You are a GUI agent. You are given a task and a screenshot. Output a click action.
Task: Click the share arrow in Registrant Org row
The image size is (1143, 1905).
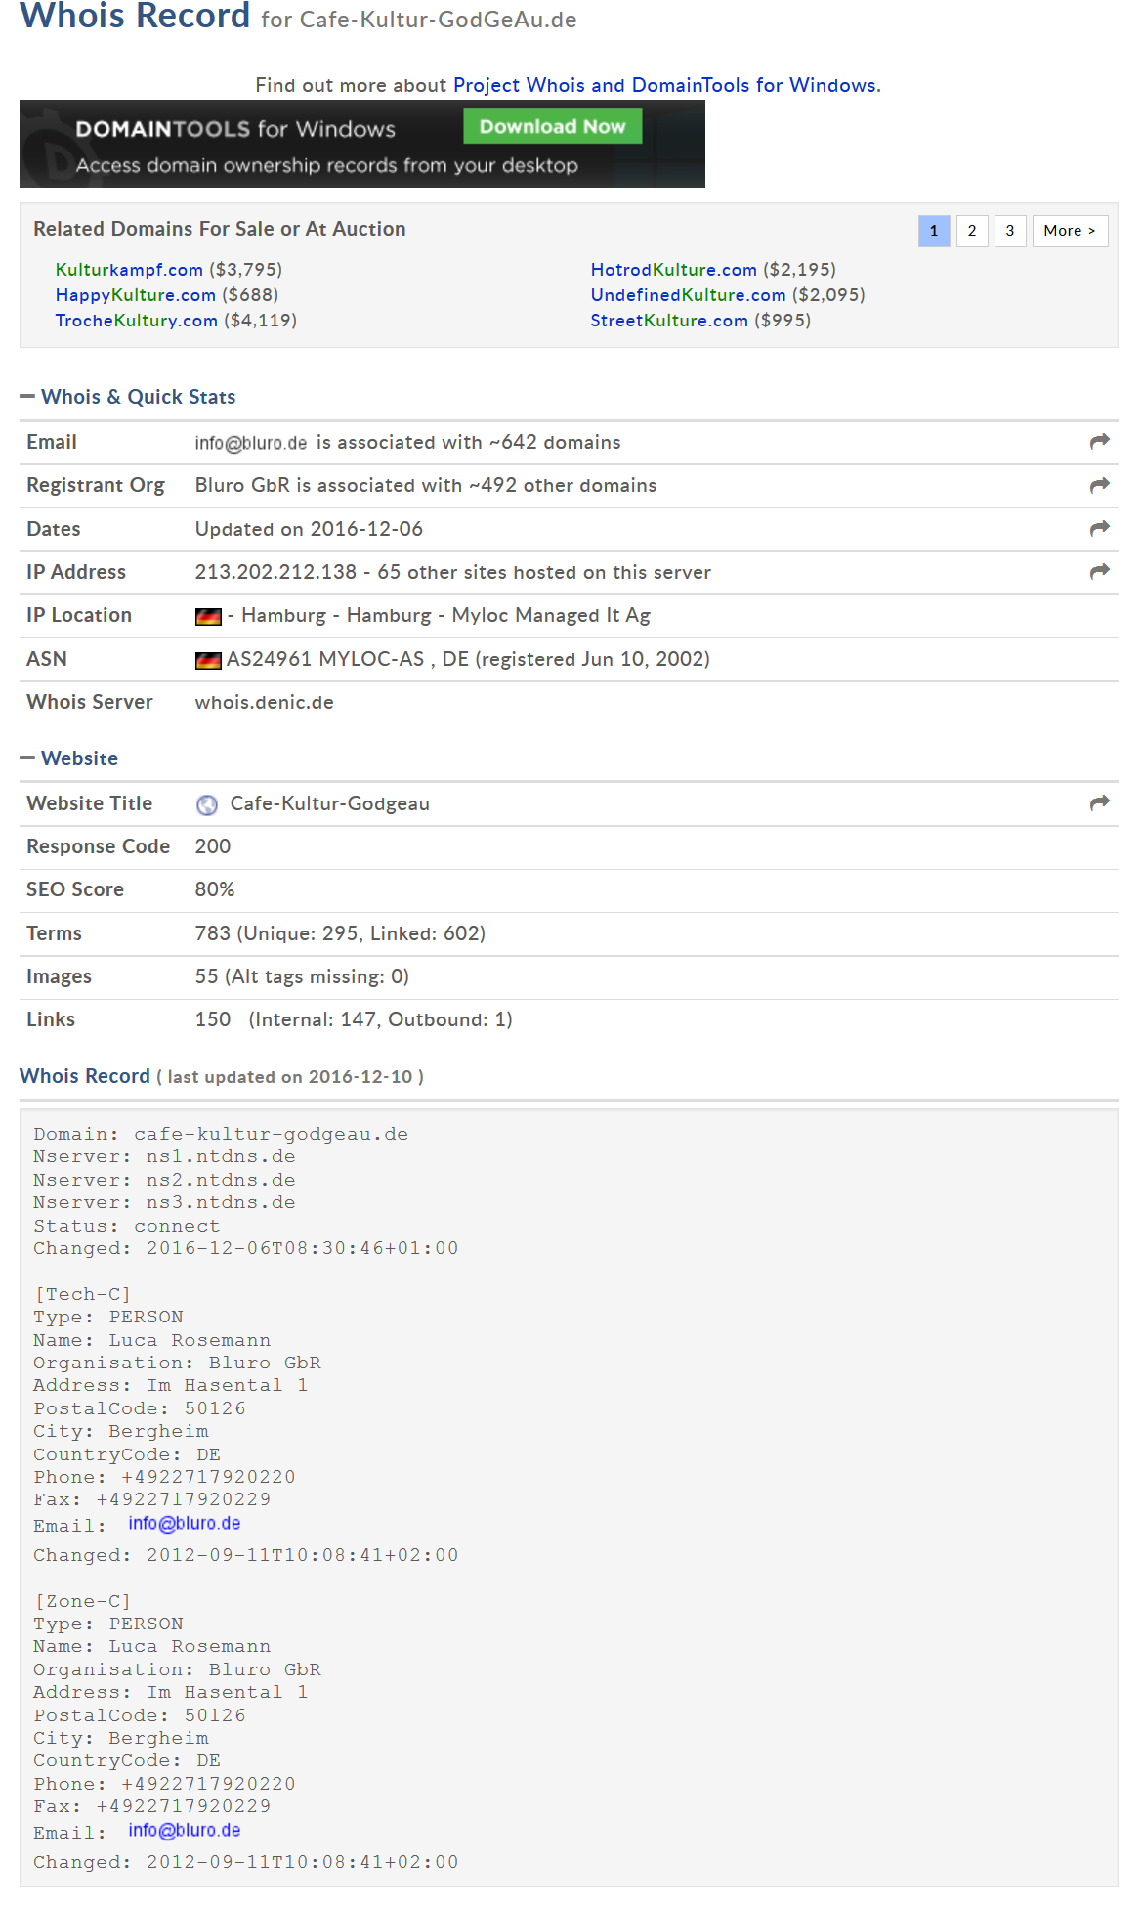(1100, 485)
